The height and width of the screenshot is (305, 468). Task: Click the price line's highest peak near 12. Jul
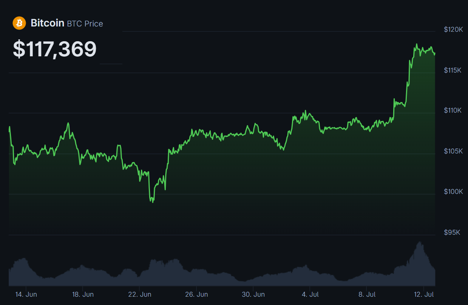pyautogui.click(x=417, y=44)
